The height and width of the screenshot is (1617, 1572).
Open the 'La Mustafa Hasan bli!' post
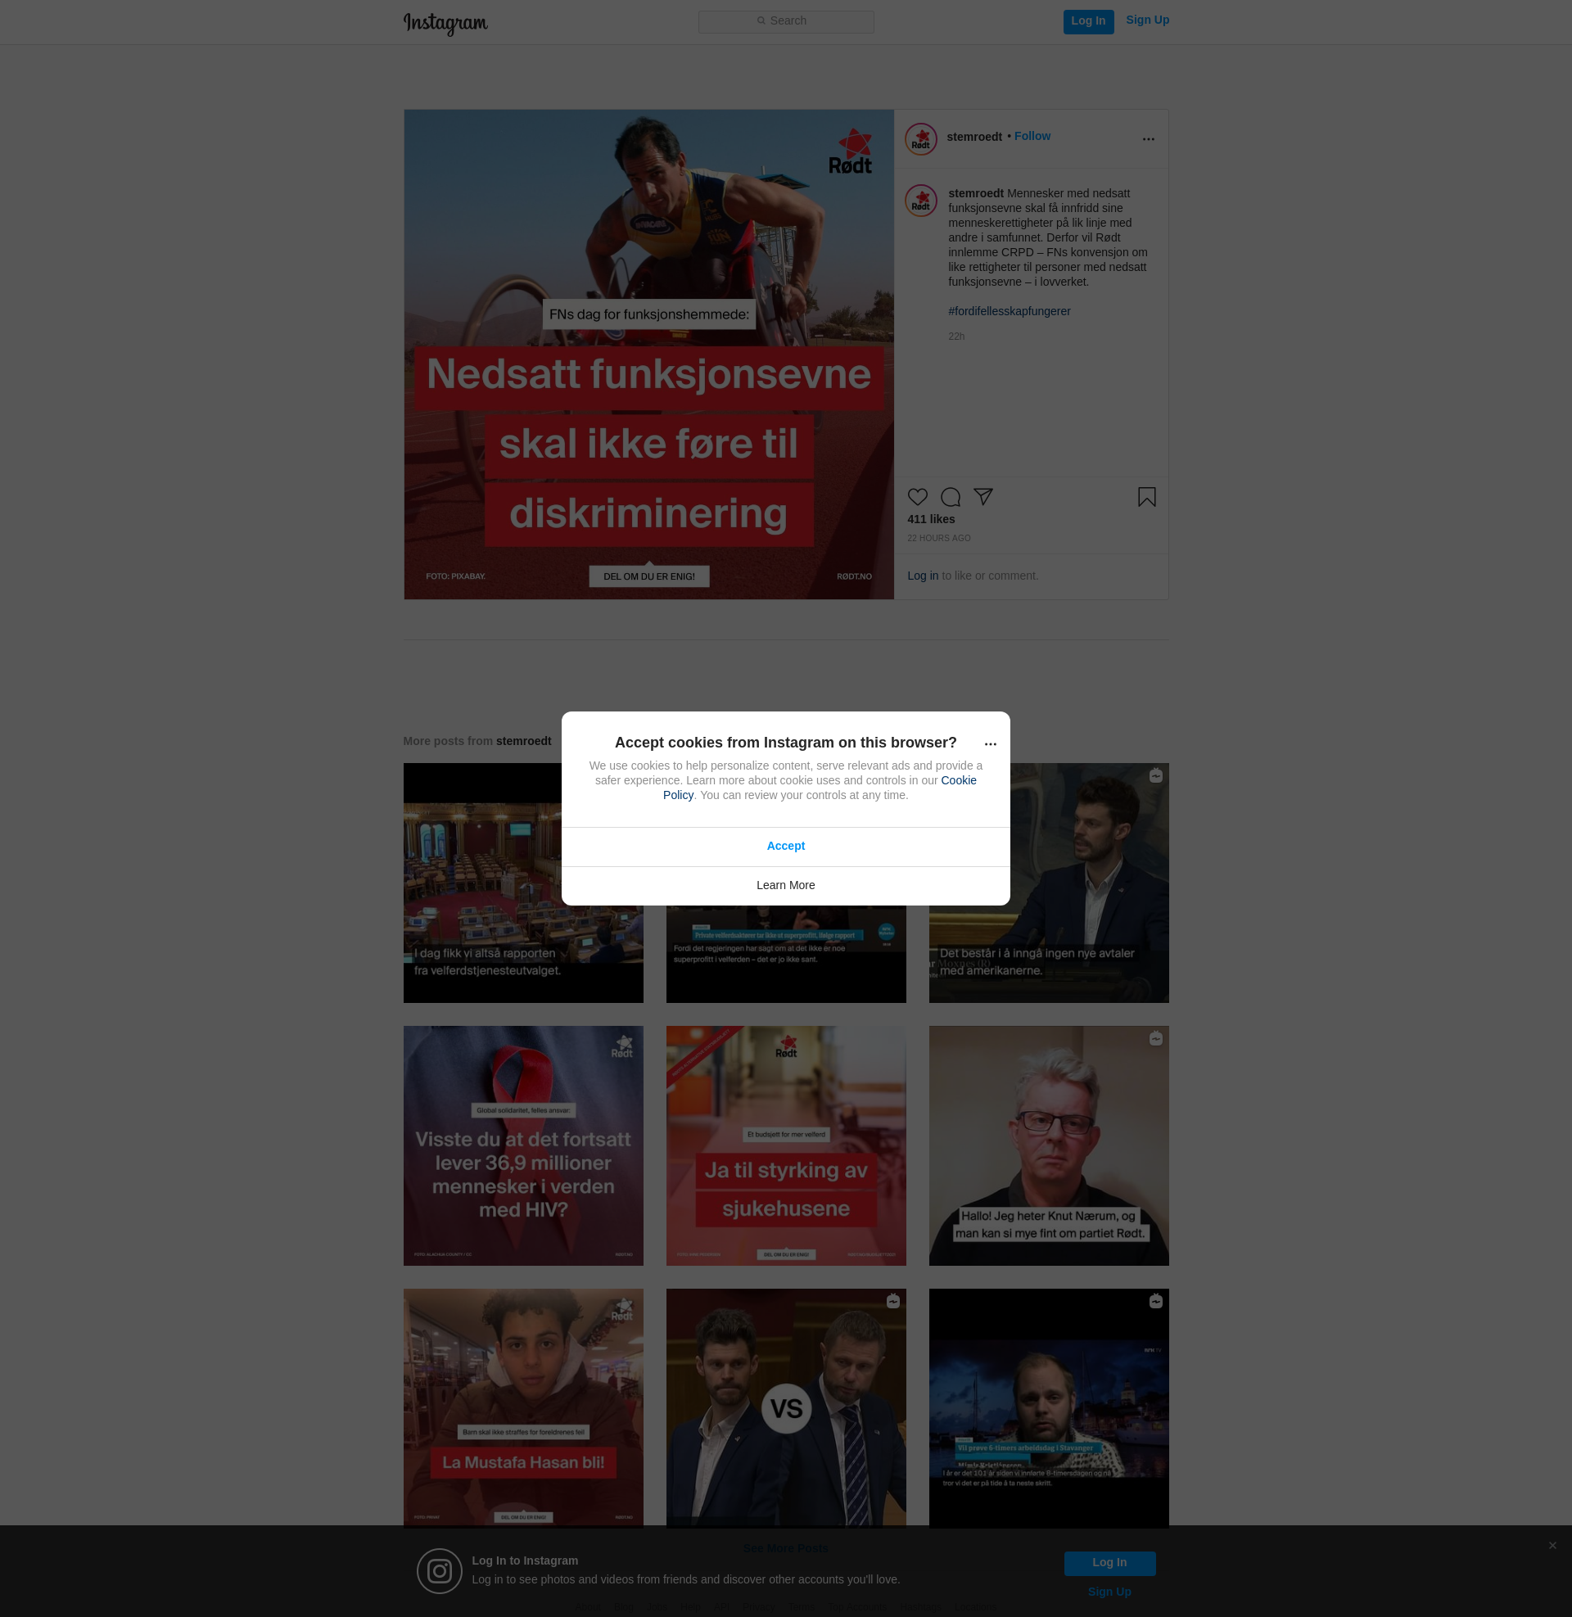point(523,1408)
